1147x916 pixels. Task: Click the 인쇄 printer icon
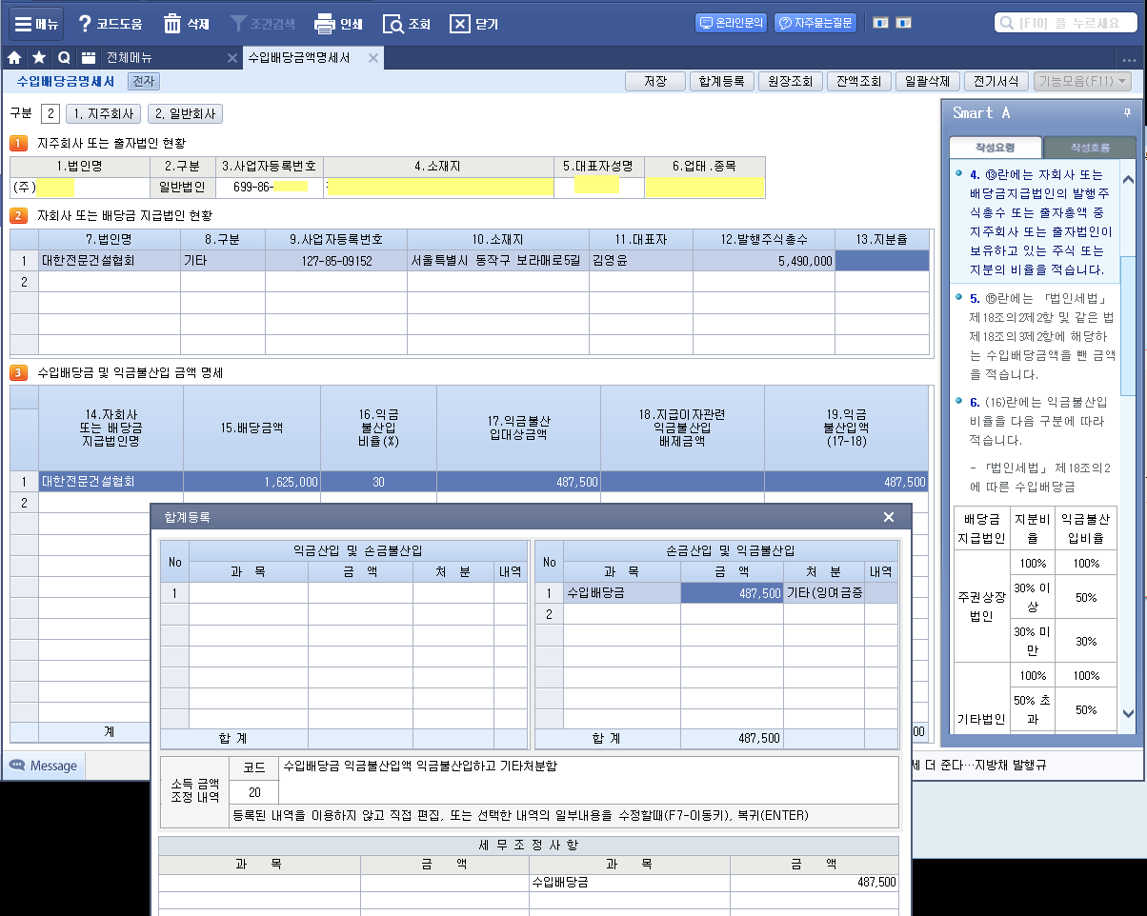tap(324, 24)
